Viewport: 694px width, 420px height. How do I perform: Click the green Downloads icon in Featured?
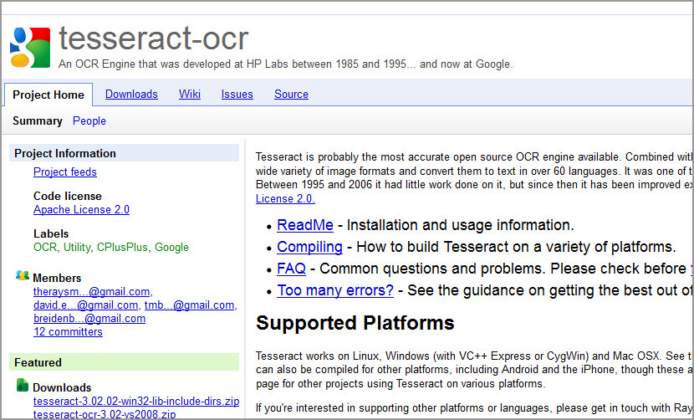(x=22, y=385)
